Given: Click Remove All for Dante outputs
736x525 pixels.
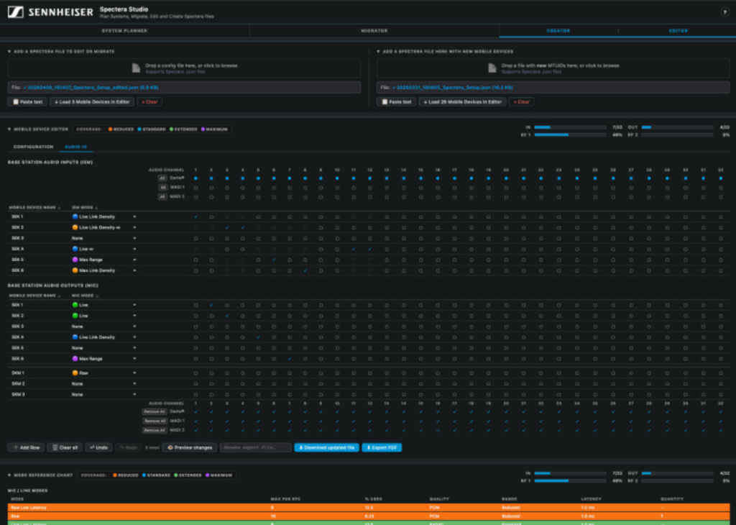Looking at the screenshot, I should pos(155,412).
